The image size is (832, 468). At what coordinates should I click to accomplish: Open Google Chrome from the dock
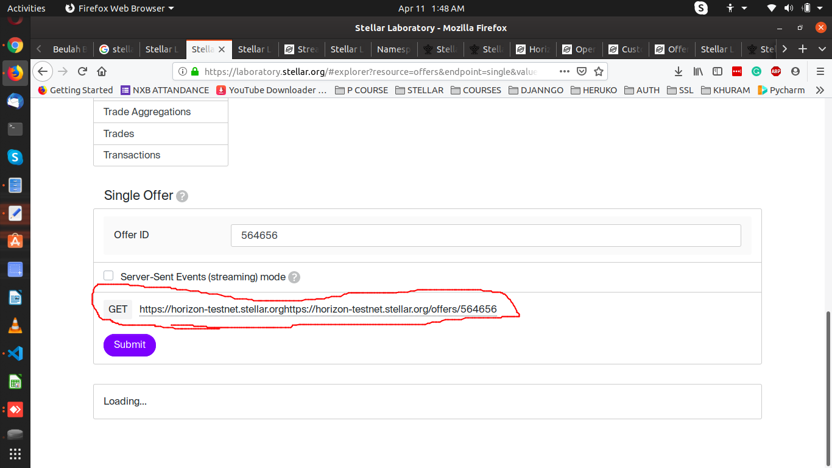pos(15,44)
